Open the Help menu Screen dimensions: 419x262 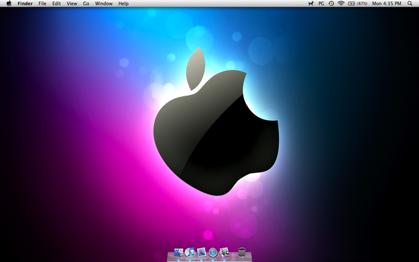tap(124, 3)
